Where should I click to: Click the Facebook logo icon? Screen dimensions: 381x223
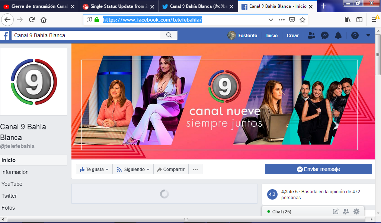[x=5, y=35]
